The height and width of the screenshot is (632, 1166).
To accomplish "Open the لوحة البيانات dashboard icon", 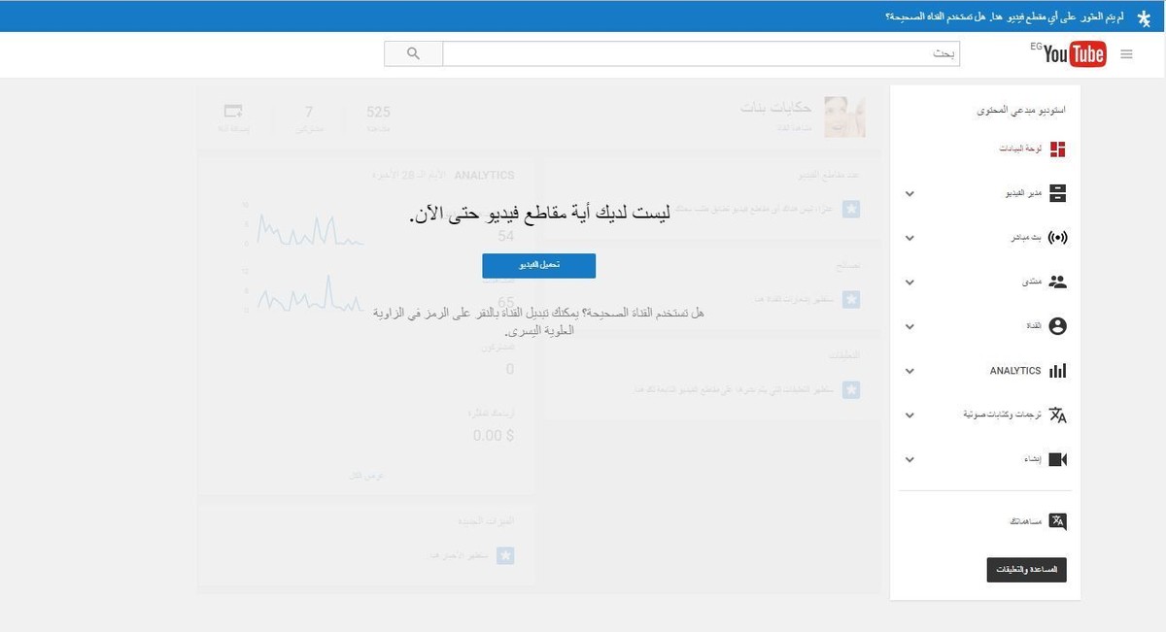I will click(1057, 149).
